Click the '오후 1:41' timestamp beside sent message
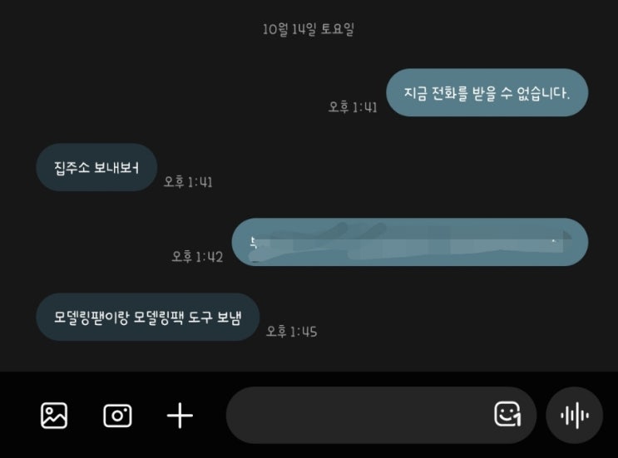 (x=353, y=107)
